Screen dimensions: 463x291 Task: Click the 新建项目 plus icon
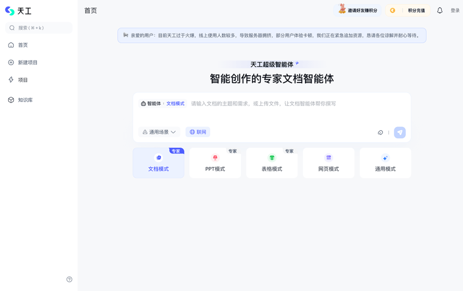click(11, 62)
